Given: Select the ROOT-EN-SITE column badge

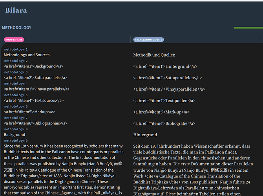Looking at the screenshot, I should point(14,40).
